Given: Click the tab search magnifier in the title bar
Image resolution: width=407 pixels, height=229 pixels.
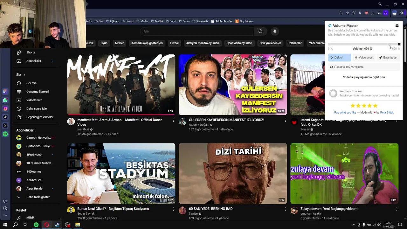Looking at the screenshot, I should [x=380, y=4].
